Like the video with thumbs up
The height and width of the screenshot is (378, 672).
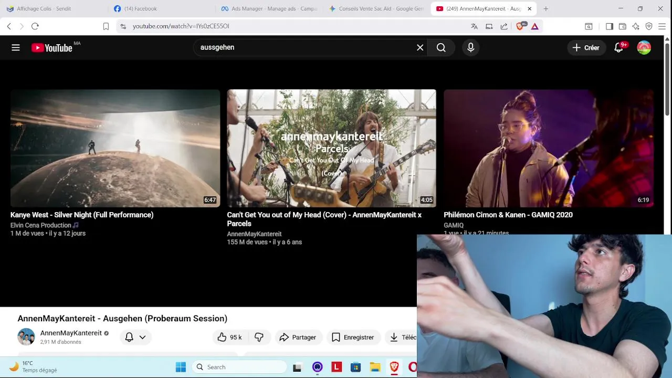pyautogui.click(x=230, y=337)
